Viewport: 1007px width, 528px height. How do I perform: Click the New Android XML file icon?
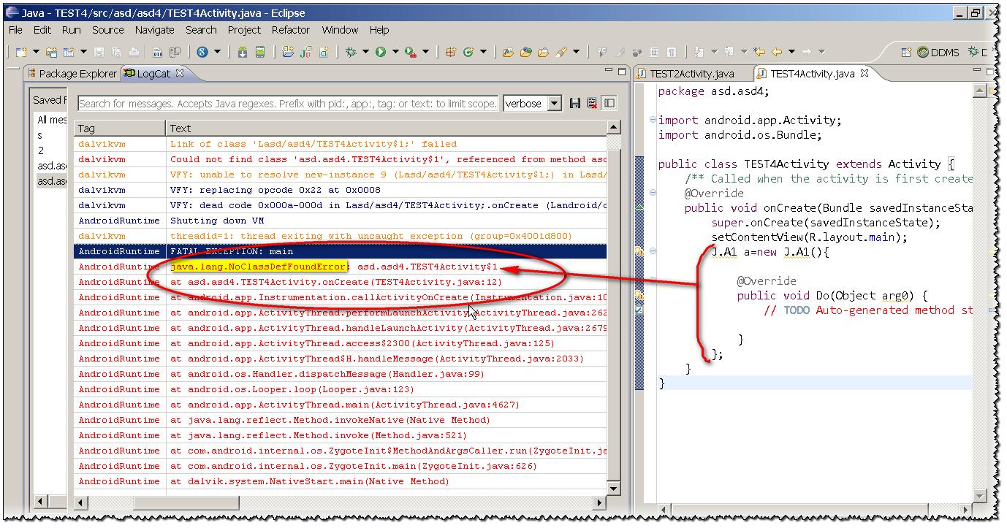(x=323, y=52)
